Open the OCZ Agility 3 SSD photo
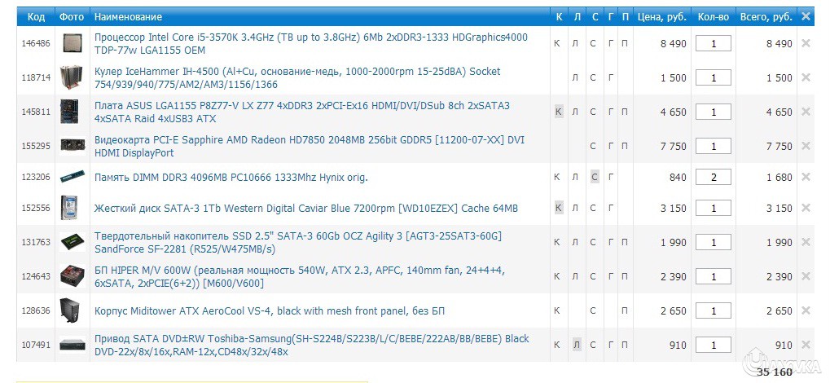This screenshot has height=383, width=830. tap(72, 242)
